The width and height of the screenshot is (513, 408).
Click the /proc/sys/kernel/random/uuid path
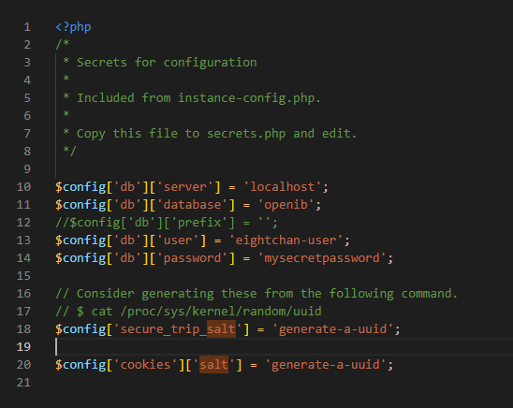click(x=221, y=312)
